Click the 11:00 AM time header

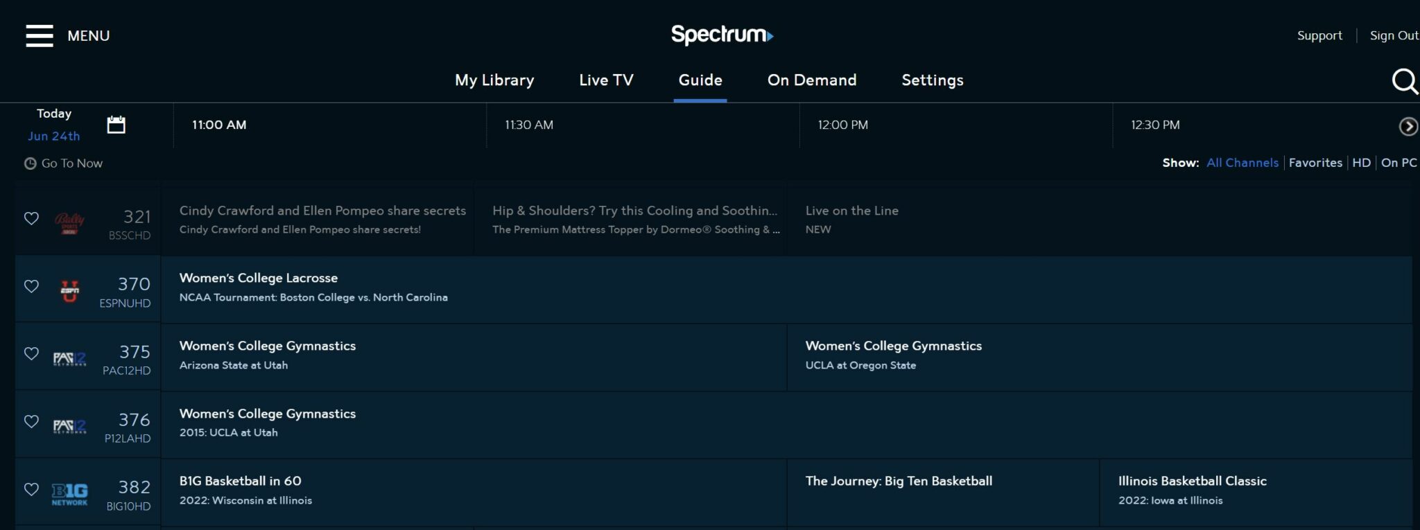(x=219, y=125)
